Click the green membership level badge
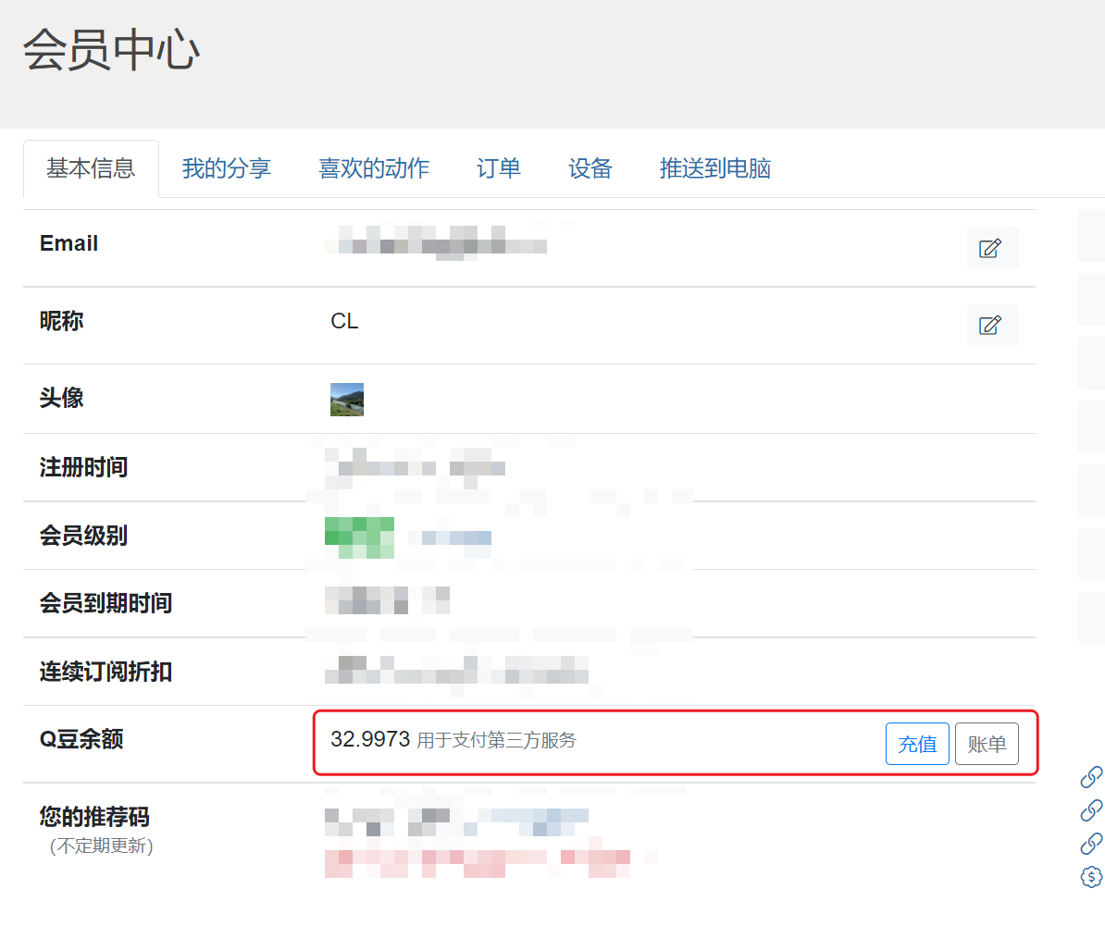The image size is (1105, 926). 359,538
